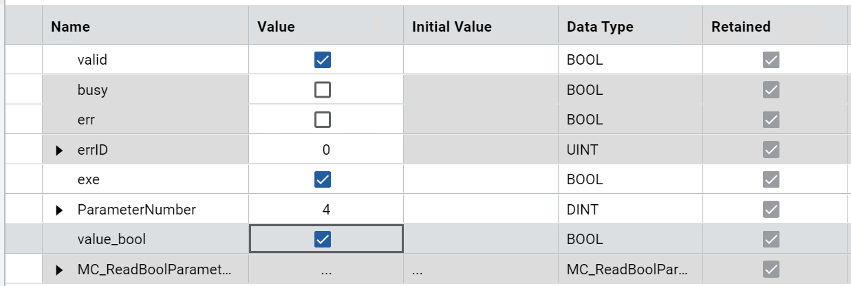851x286 pixels.
Task: Click the Name column header
Action: point(71,27)
